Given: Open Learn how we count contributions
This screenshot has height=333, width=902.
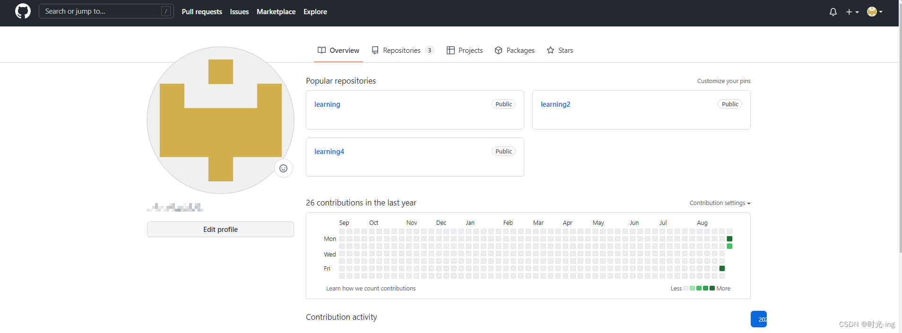Looking at the screenshot, I should pos(371,289).
